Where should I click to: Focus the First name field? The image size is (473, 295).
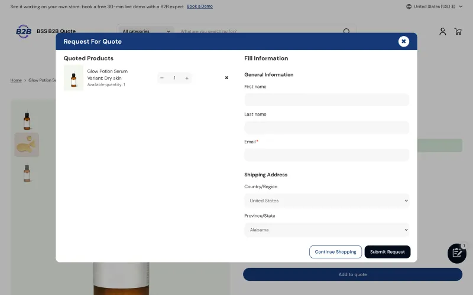(x=327, y=100)
